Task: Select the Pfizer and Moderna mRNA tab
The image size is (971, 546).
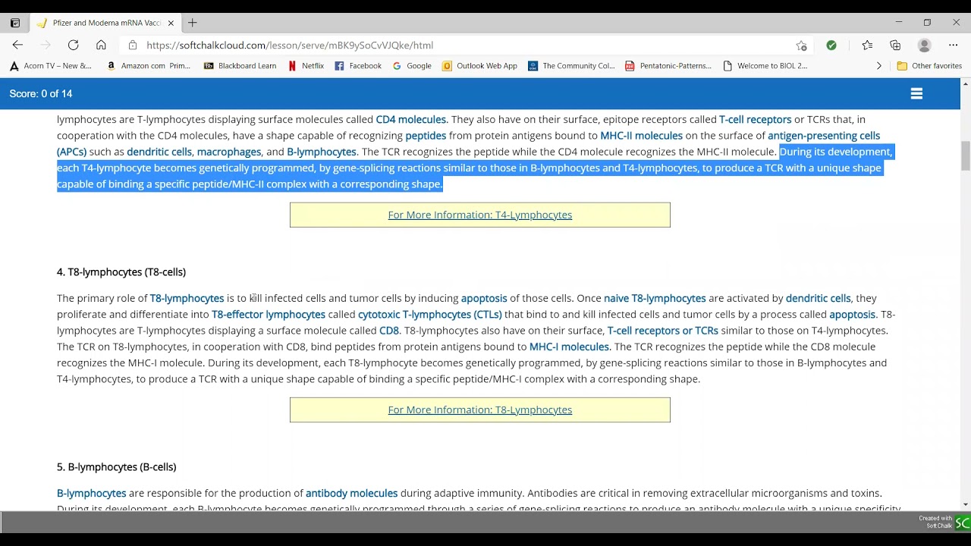Action: point(106,23)
